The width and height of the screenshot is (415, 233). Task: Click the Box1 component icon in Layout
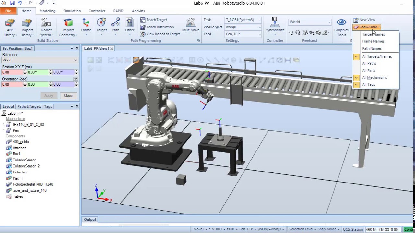pyautogui.click(x=9, y=154)
